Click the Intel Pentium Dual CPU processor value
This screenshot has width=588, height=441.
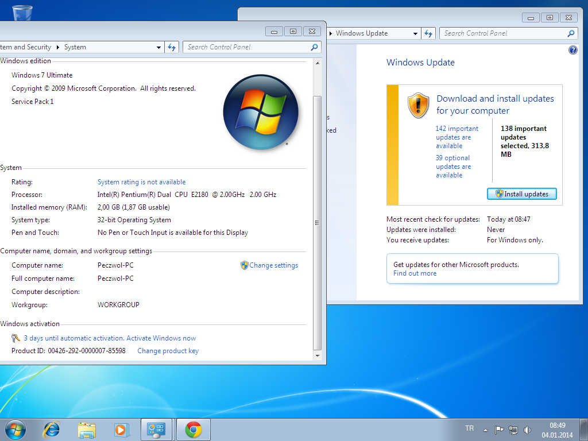187,194
